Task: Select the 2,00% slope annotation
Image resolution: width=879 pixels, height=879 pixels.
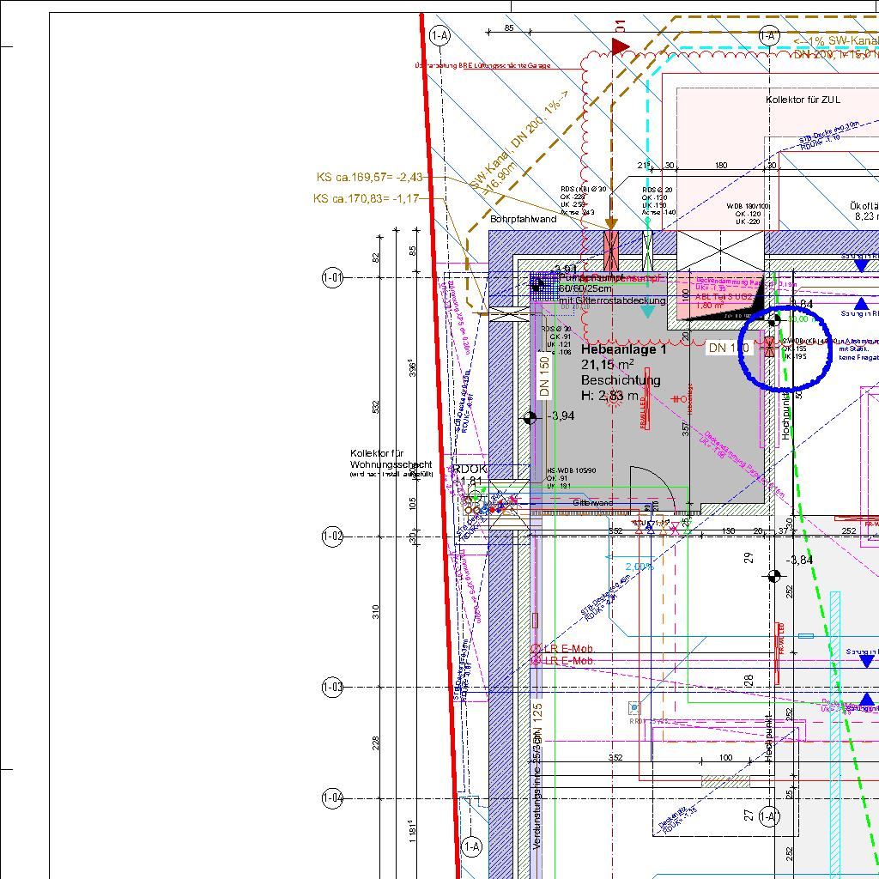Action: click(x=639, y=567)
